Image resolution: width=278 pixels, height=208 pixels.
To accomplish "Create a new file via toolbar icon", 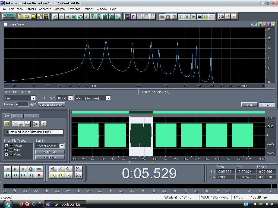I will pyautogui.click(x=21, y=17).
